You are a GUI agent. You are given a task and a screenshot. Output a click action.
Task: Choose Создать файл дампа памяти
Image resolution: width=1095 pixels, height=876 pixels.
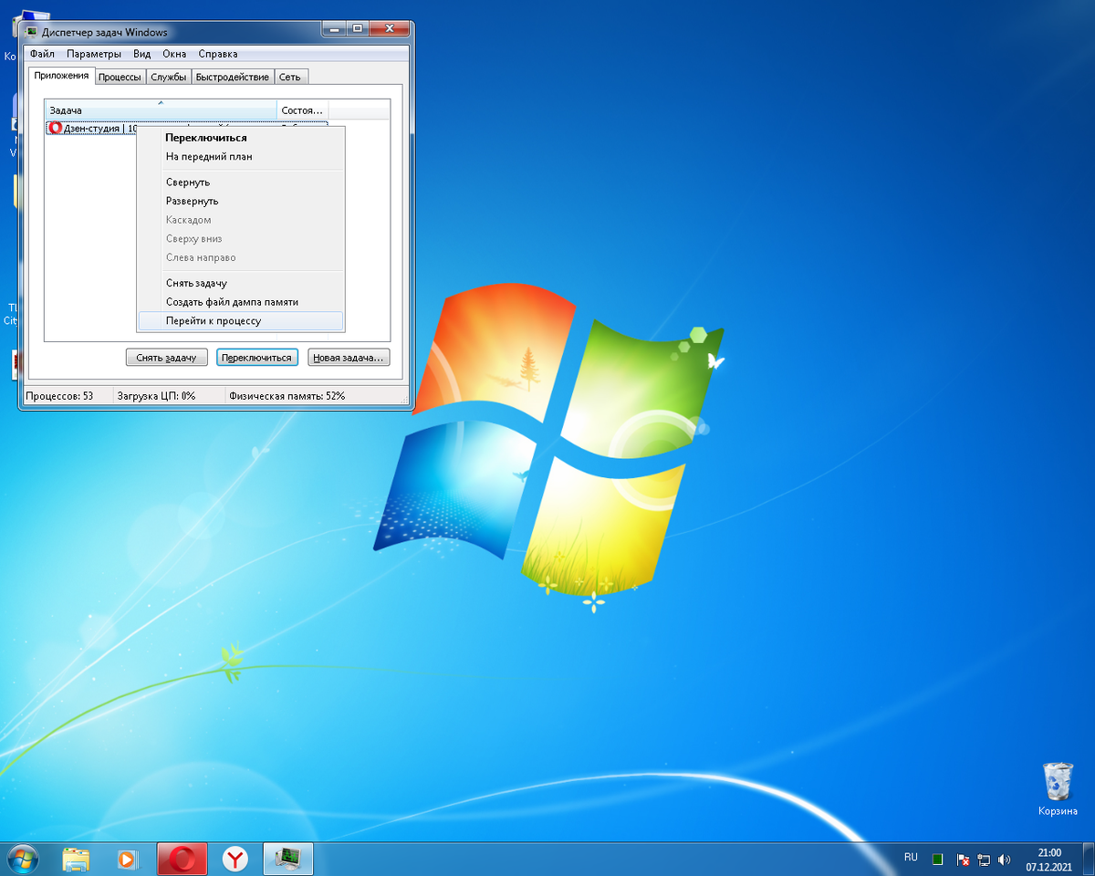(241, 302)
